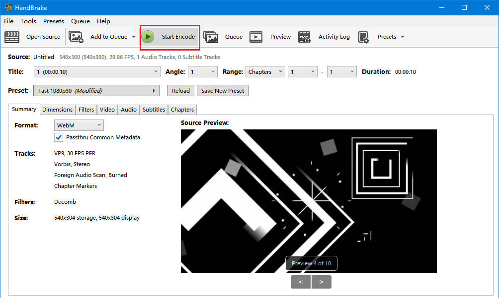The height and width of the screenshot is (298, 499).
Task: Click the VP9, 30 FPS PFR track text
Action: coord(75,153)
